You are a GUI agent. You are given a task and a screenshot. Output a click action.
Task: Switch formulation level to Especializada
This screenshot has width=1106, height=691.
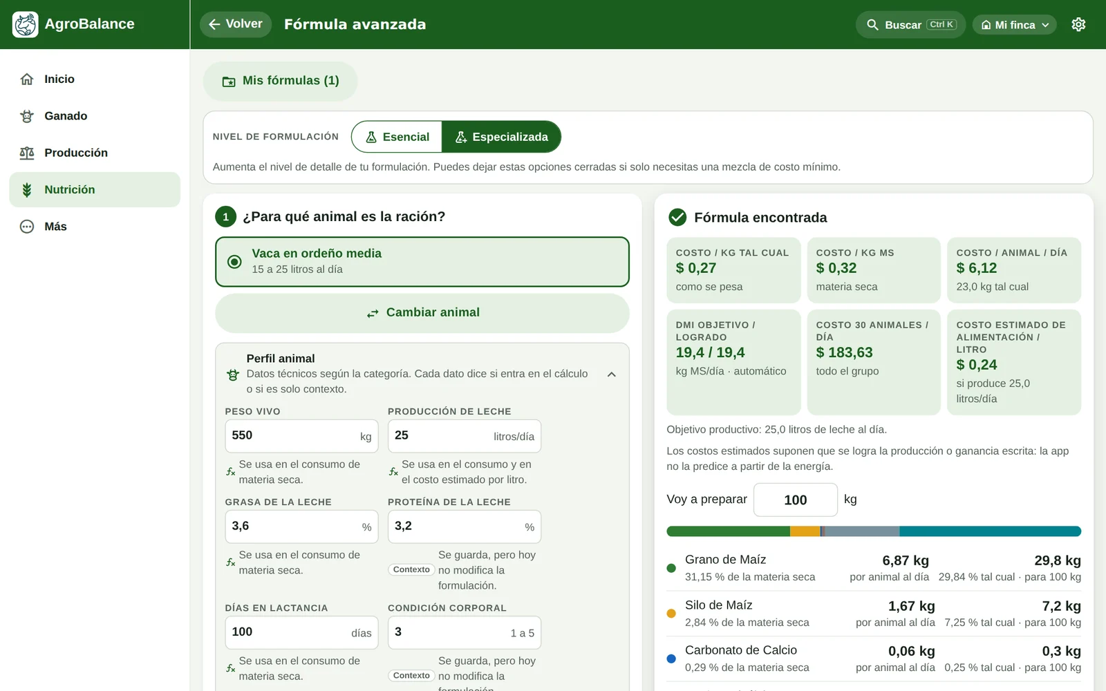coord(501,137)
